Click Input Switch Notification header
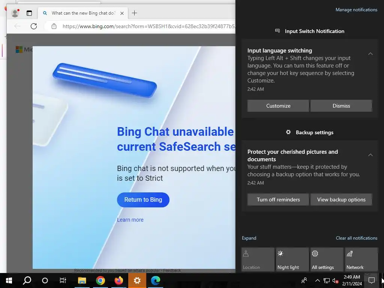384x288 pixels. tap(310, 31)
